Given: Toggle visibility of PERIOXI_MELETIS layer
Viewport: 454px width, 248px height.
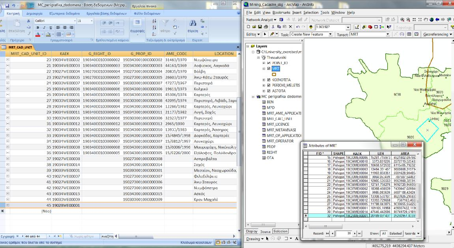Looking at the screenshot, I should click(269, 86).
